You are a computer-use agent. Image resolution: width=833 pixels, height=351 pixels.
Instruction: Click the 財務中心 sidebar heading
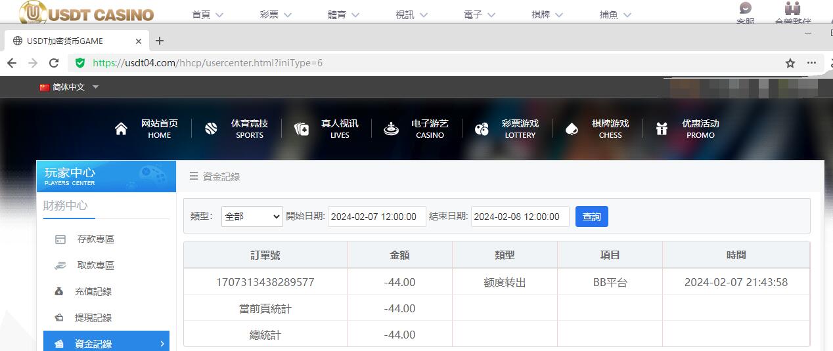tap(66, 205)
